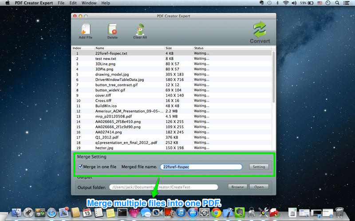Click the Output folder path field
The image size is (355, 221).
(x=163, y=187)
